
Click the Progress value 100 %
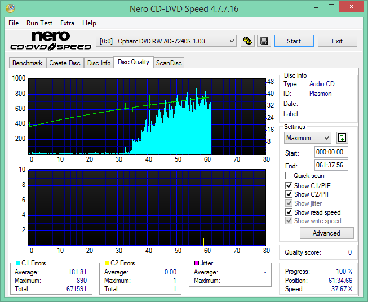(344, 272)
